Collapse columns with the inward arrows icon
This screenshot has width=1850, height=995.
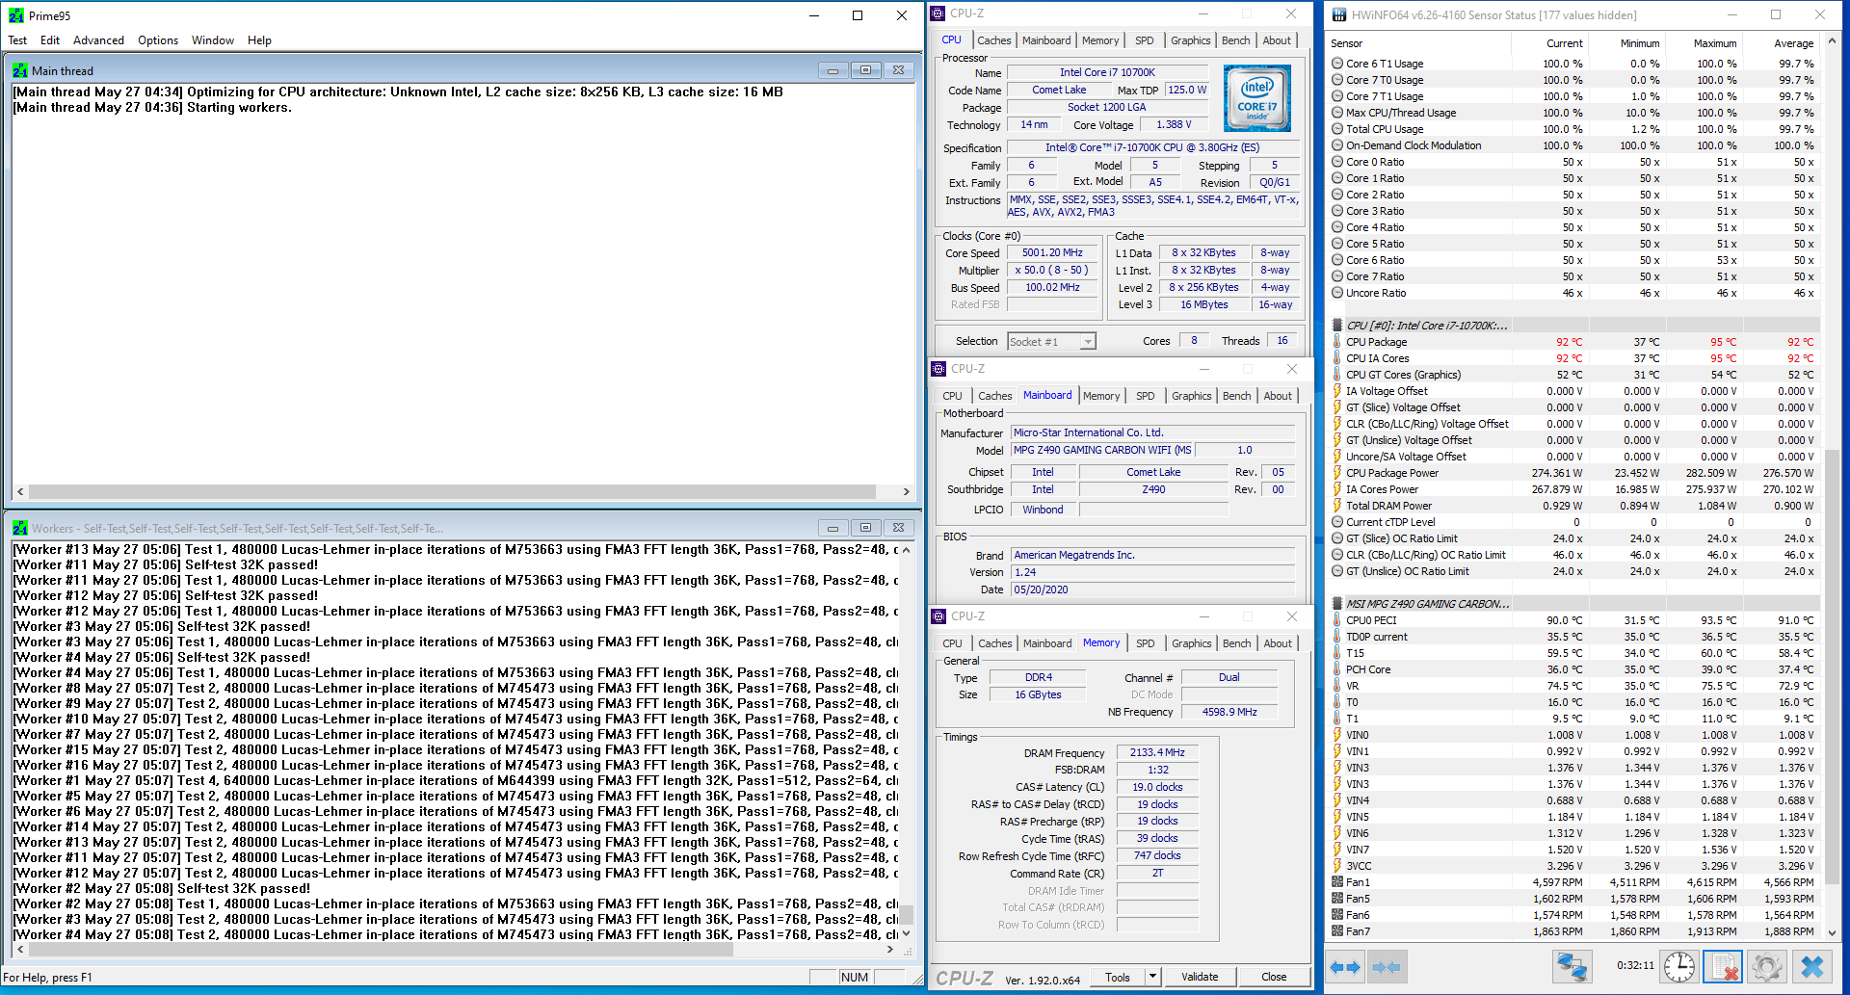click(x=1387, y=966)
